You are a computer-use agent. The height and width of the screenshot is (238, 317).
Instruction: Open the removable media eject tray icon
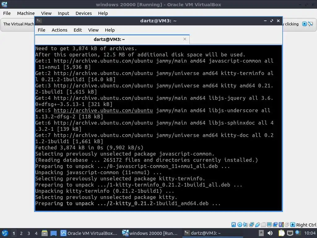pyautogui.click(x=261, y=233)
